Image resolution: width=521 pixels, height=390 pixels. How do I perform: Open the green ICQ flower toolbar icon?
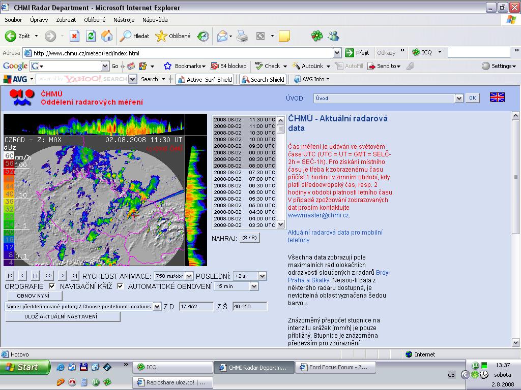[x=316, y=36]
